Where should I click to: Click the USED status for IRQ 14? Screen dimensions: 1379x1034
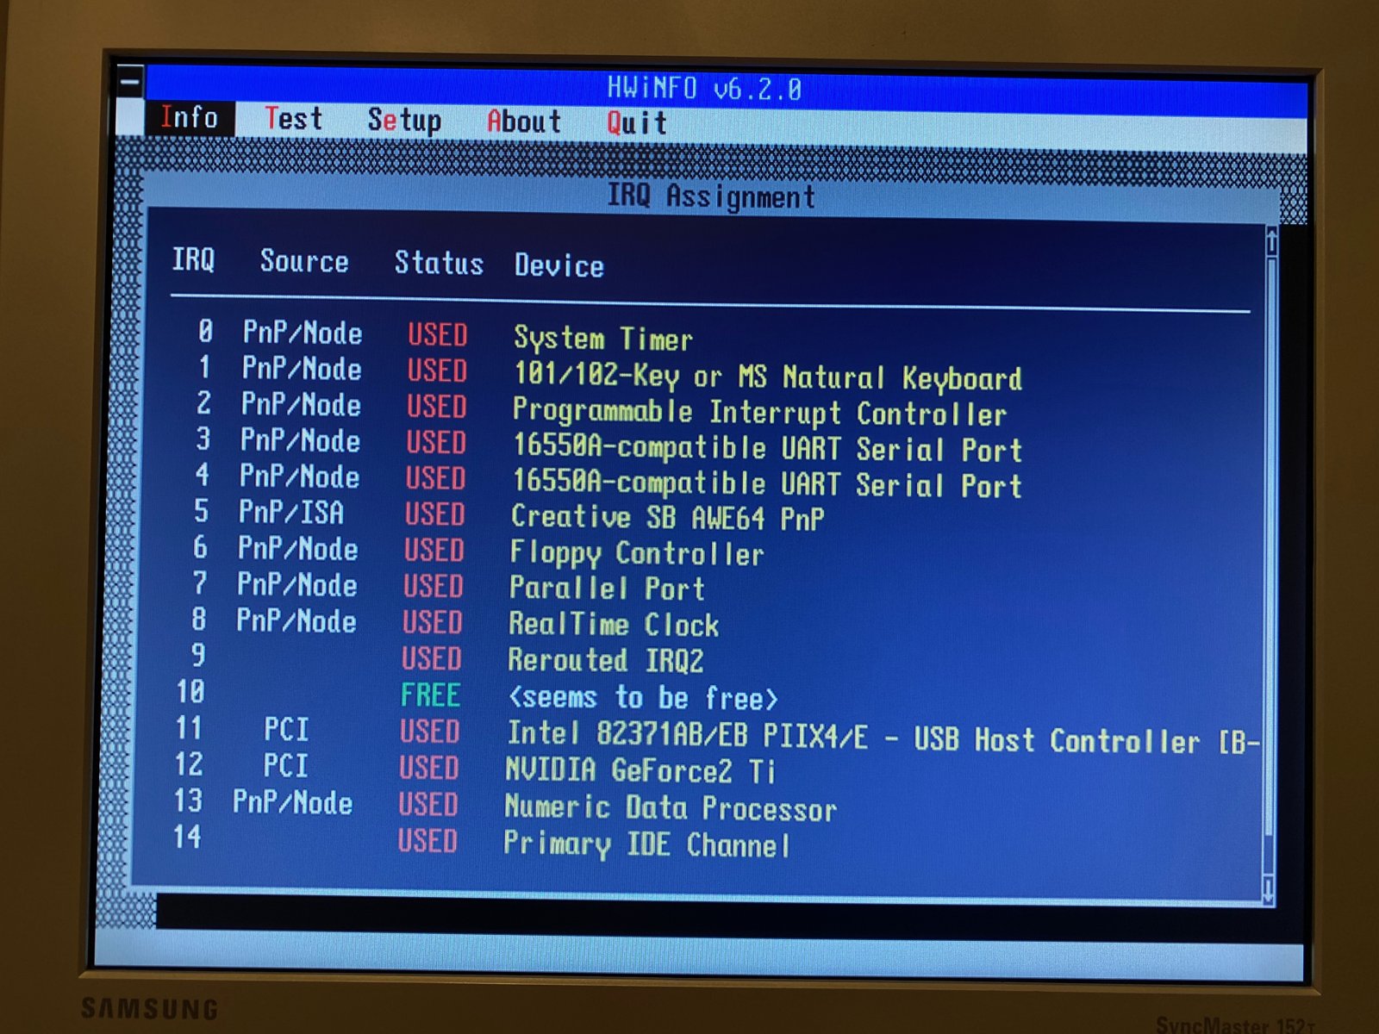point(427,840)
